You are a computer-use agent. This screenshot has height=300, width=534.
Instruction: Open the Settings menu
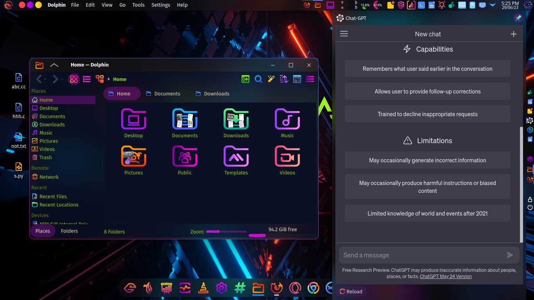(x=161, y=5)
